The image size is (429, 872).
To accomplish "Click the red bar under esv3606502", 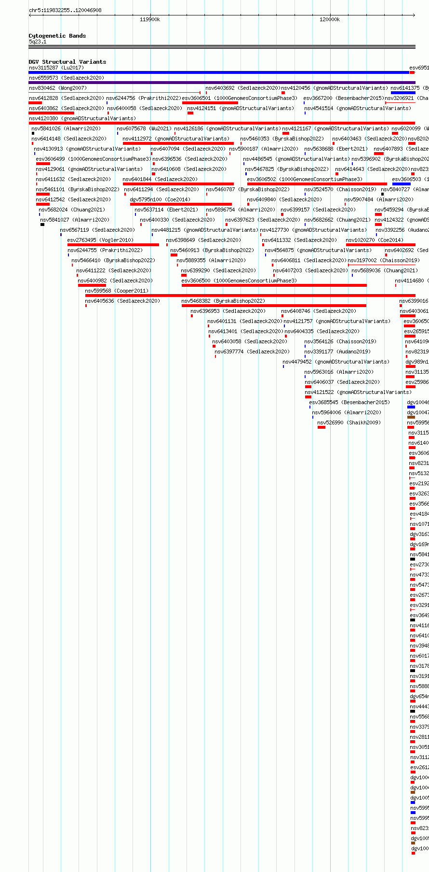I will 317,184.
